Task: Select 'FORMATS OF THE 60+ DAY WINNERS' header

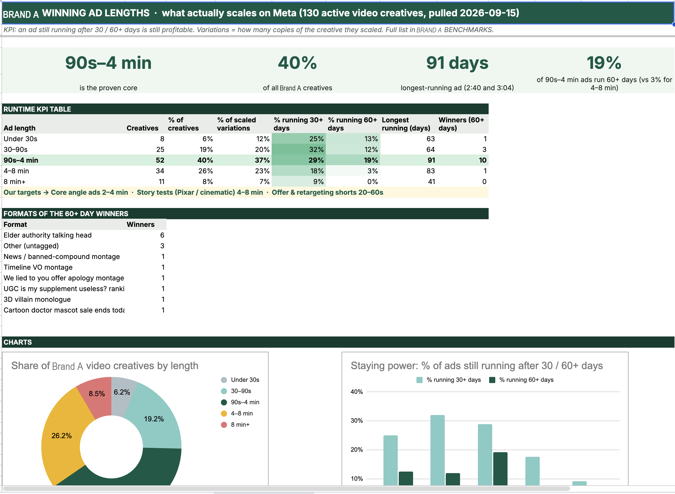Action: (245, 214)
